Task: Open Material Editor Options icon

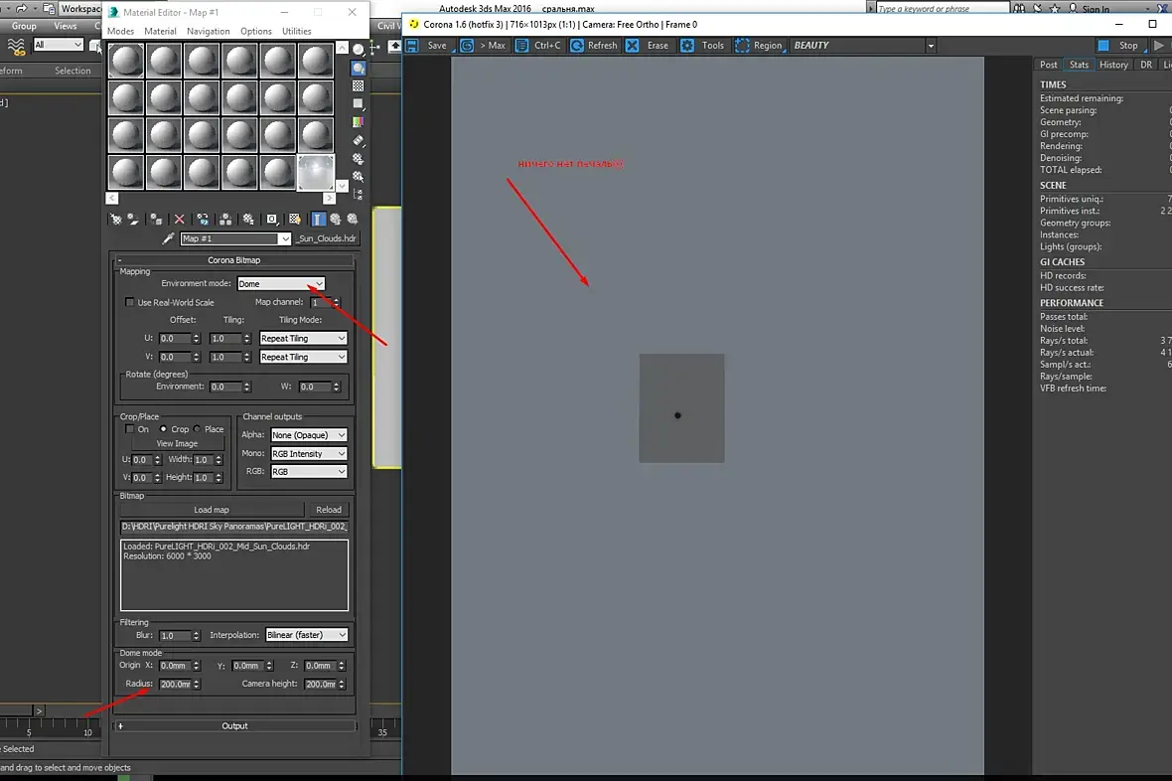Action: pos(359,159)
